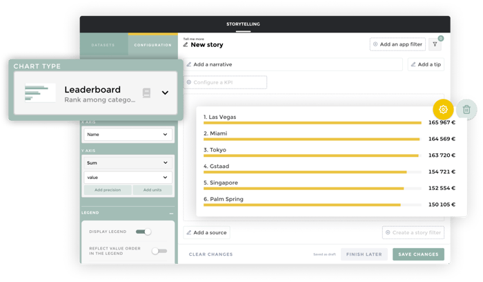Open the X axis Name dropdown
This screenshot has width=483, height=282.
[x=128, y=135]
